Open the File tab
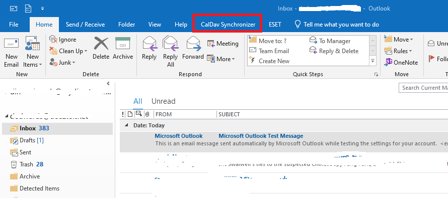 (x=14, y=25)
